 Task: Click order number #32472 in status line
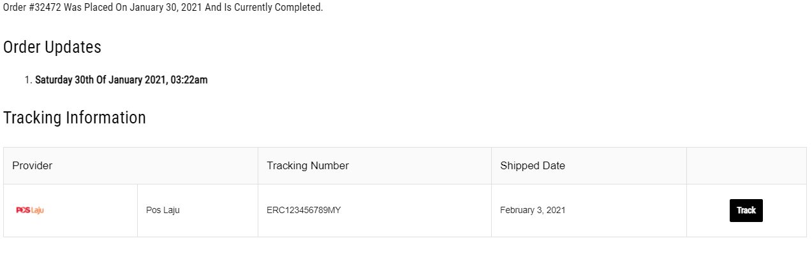click(x=45, y=8)
